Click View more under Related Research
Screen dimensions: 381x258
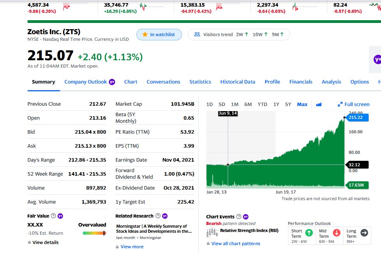(132, 247)
